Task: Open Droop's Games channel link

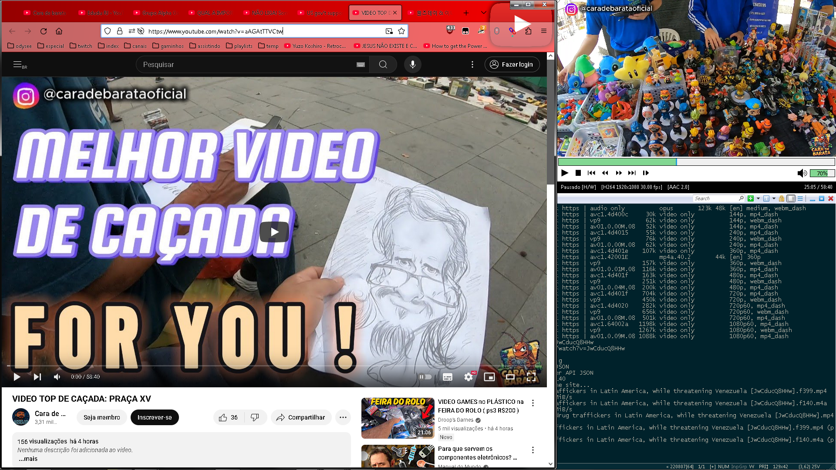Action: 455,420
